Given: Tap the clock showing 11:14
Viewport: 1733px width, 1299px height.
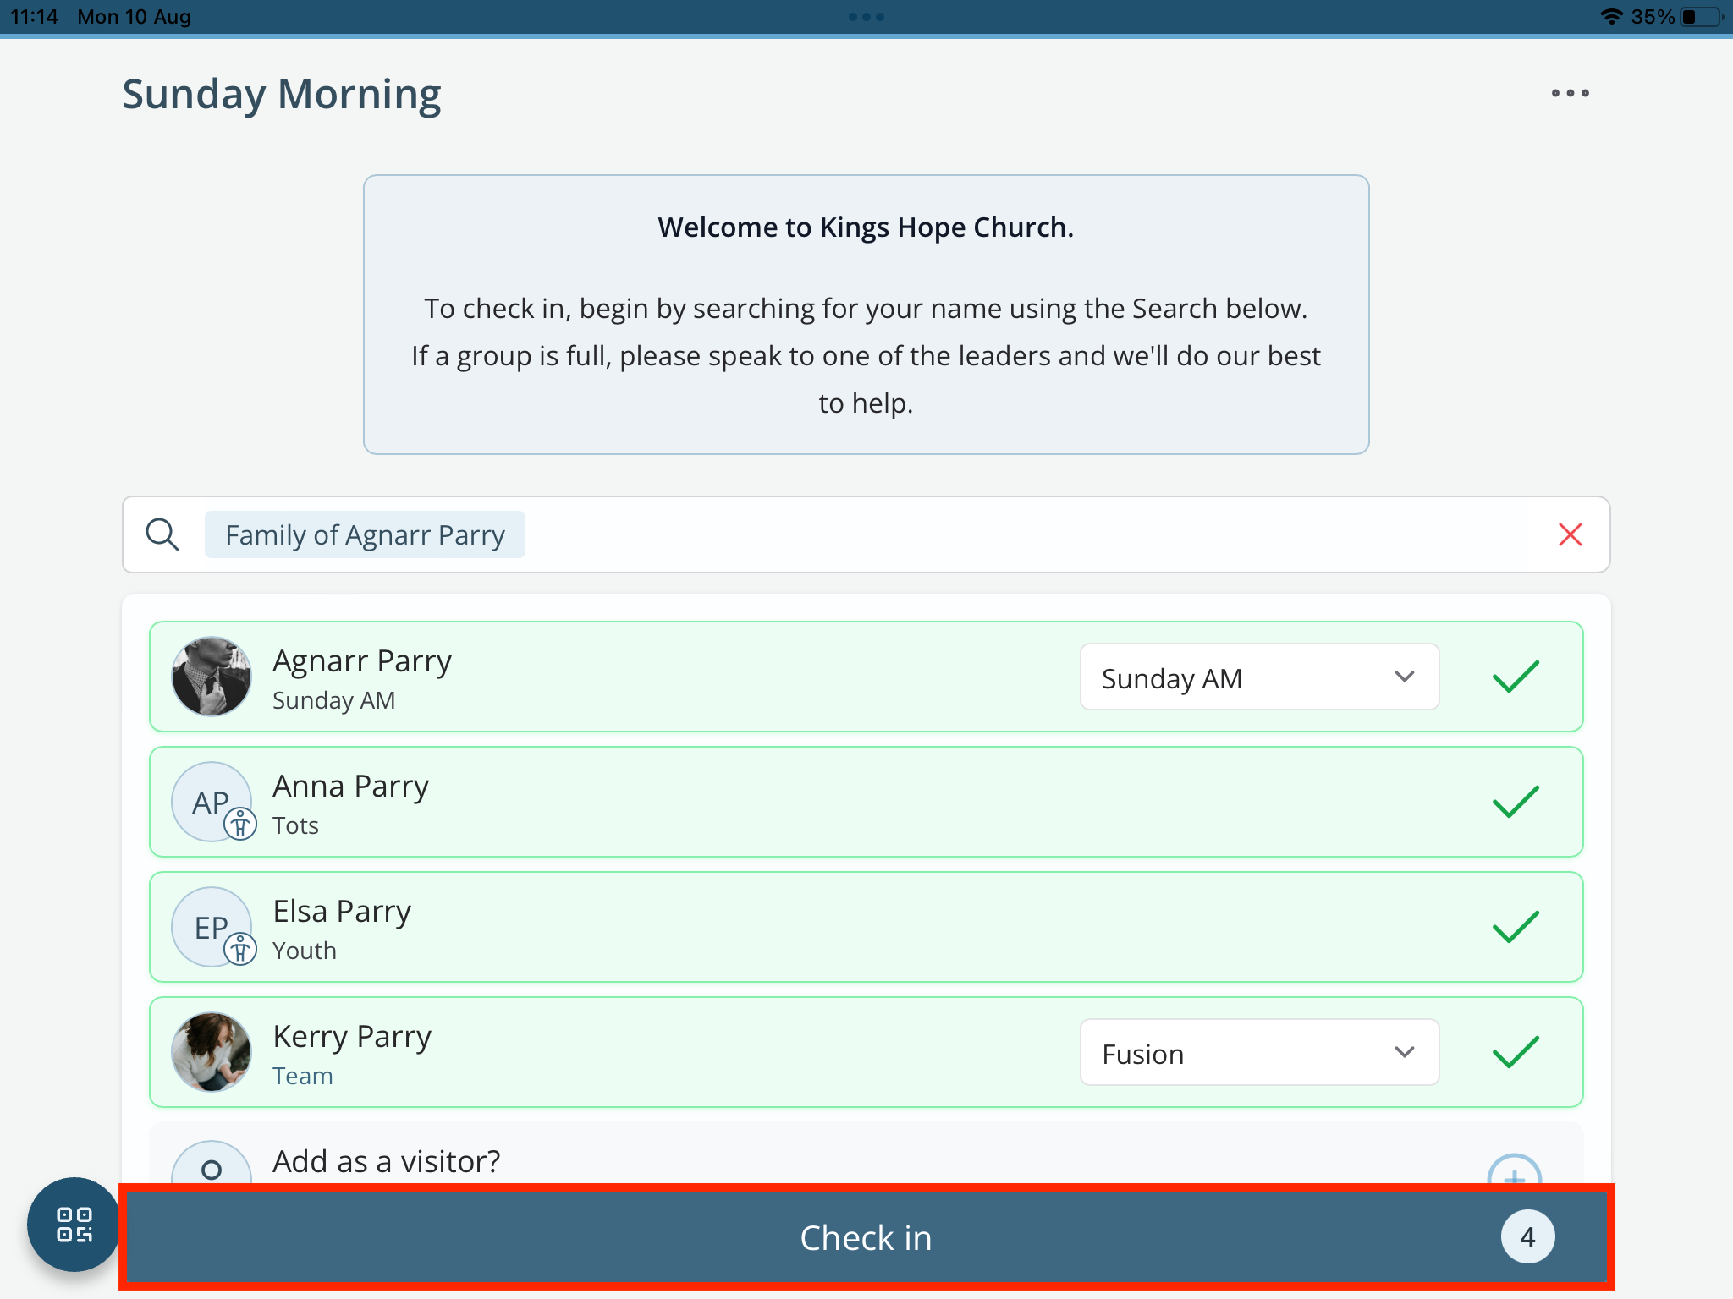Looking at the screenshot, I should click(34, 17).
